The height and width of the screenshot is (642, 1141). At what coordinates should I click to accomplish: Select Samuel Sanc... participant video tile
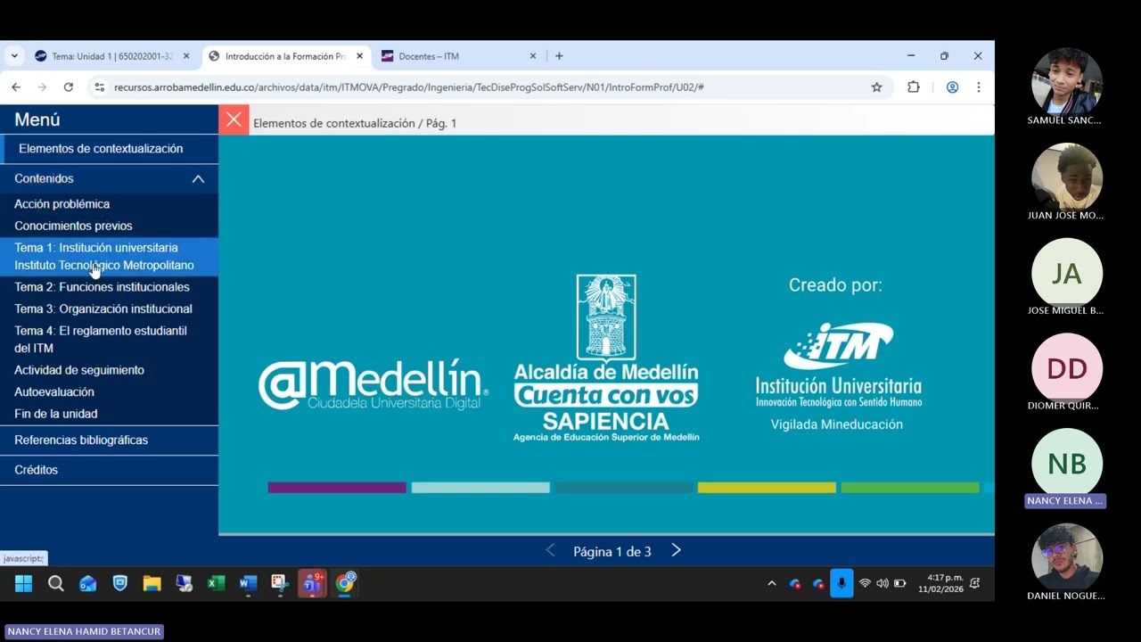click(x=1066, y=87)
